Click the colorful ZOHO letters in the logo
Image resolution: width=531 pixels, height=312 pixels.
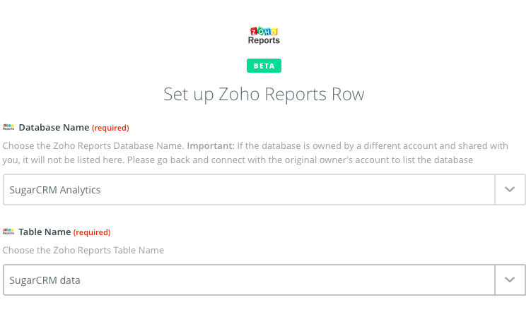(x=264, y=31)
